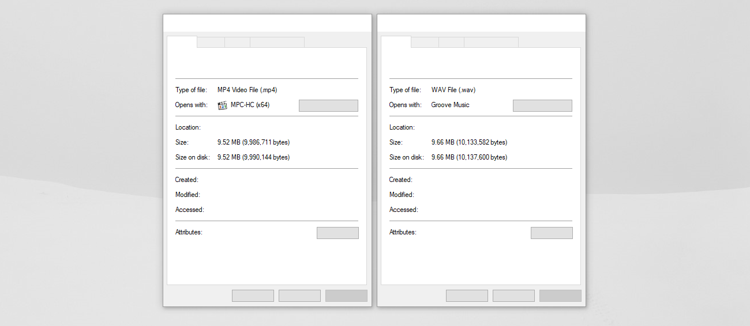Click the MPC-HC application icon beside Opens with
The width and height of the screenshot is (750, 326).
click(x=222, y=105)
